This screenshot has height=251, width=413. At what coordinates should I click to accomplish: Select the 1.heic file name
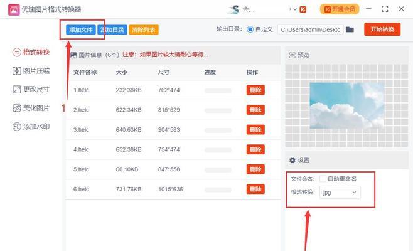(81, 90)
